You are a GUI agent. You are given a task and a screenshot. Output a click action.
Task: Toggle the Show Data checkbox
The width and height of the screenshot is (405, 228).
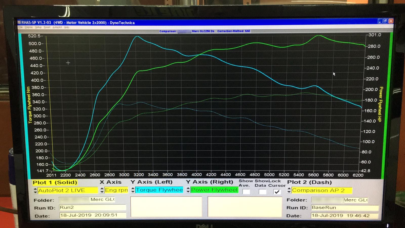(x=262, y=192)
